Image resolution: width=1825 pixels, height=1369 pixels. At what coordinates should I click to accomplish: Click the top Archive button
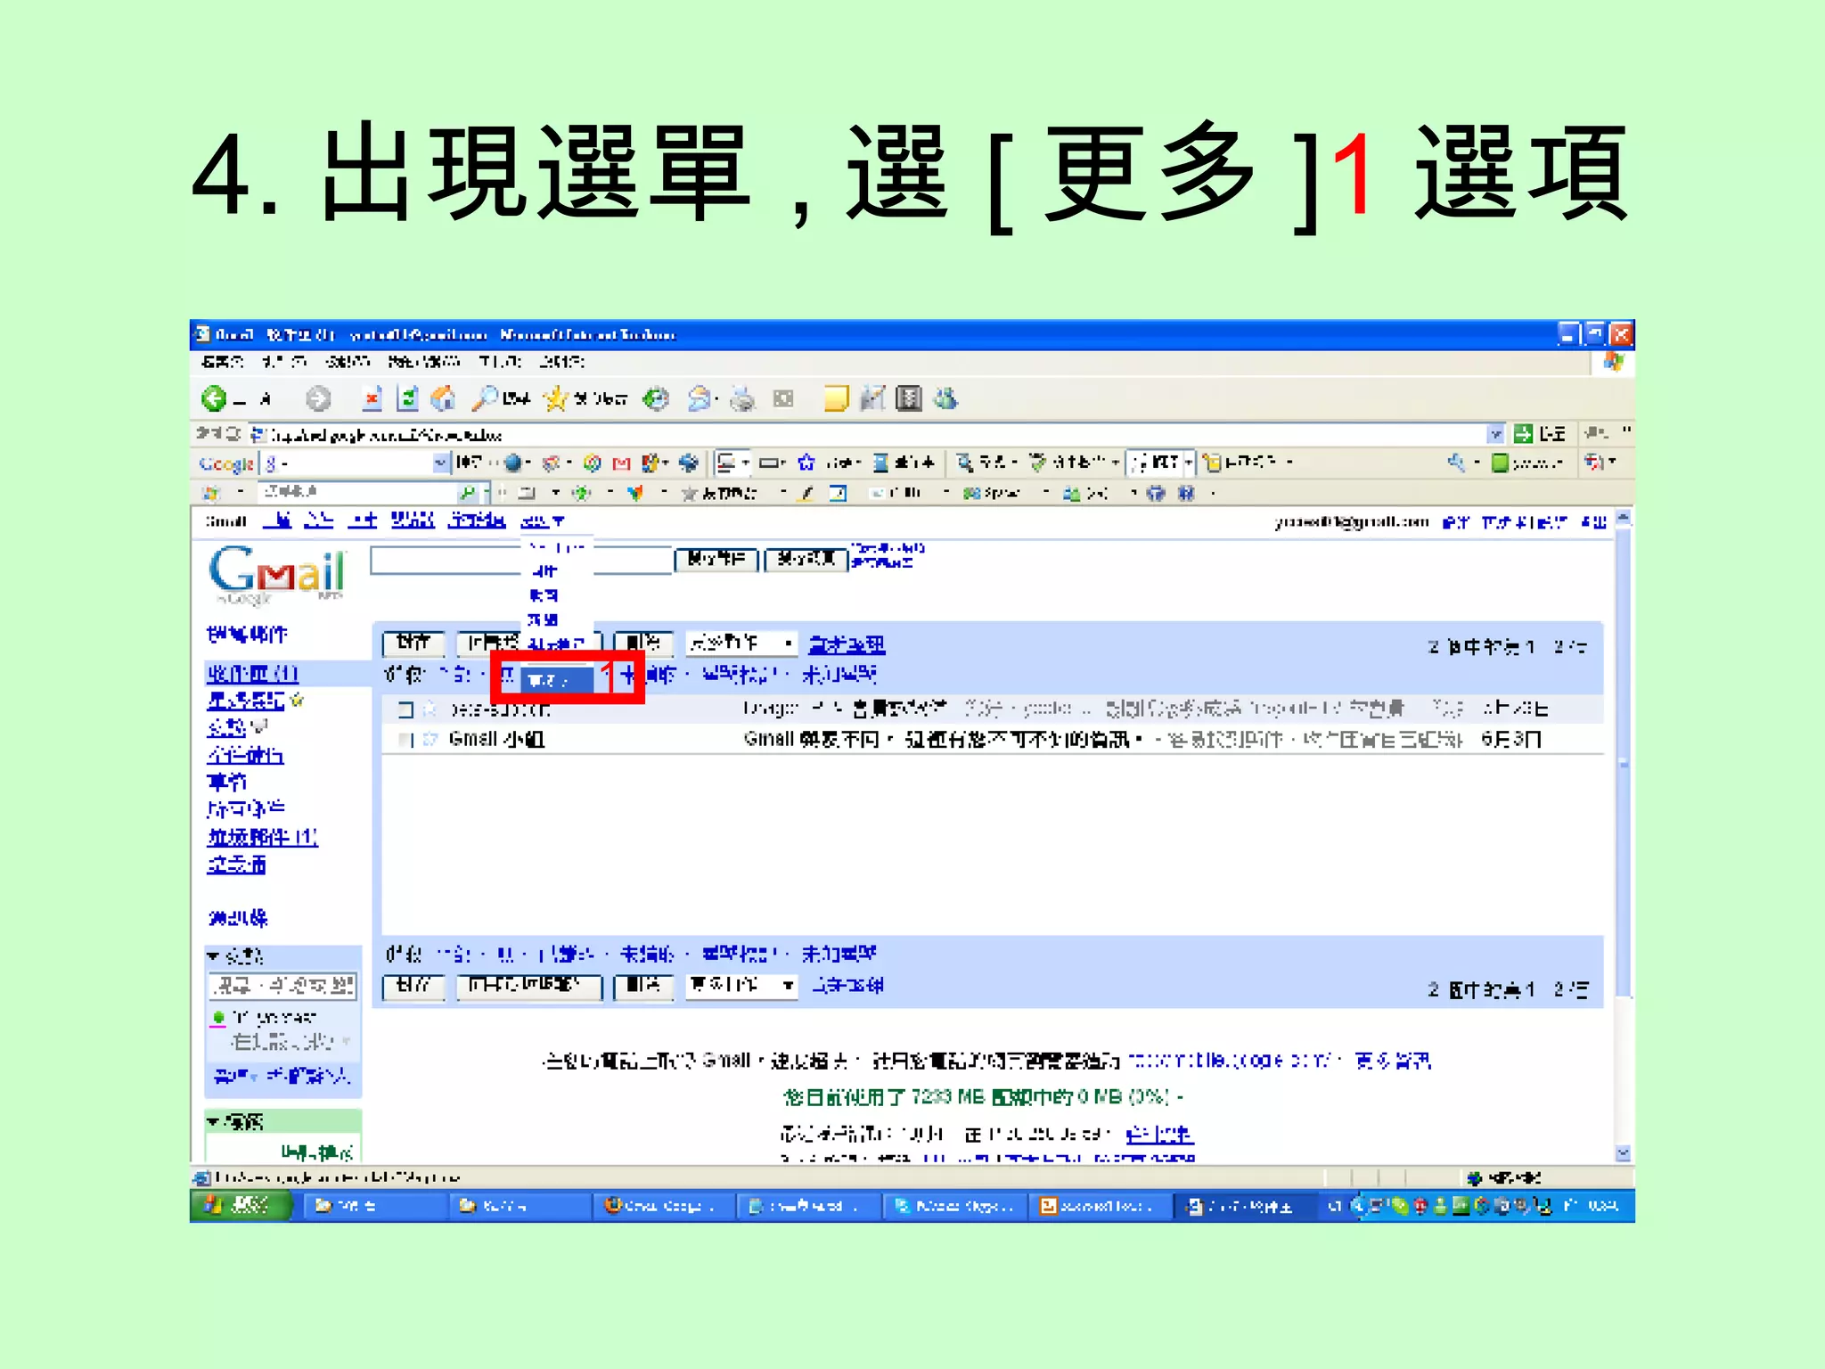(x=413, y=643)
